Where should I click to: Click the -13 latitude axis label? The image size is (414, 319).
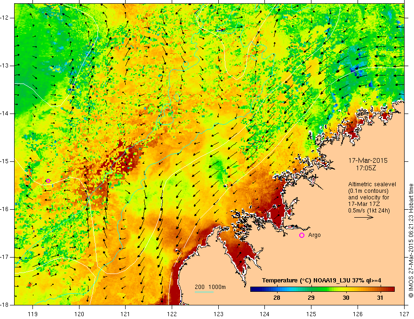coord(5,66)
